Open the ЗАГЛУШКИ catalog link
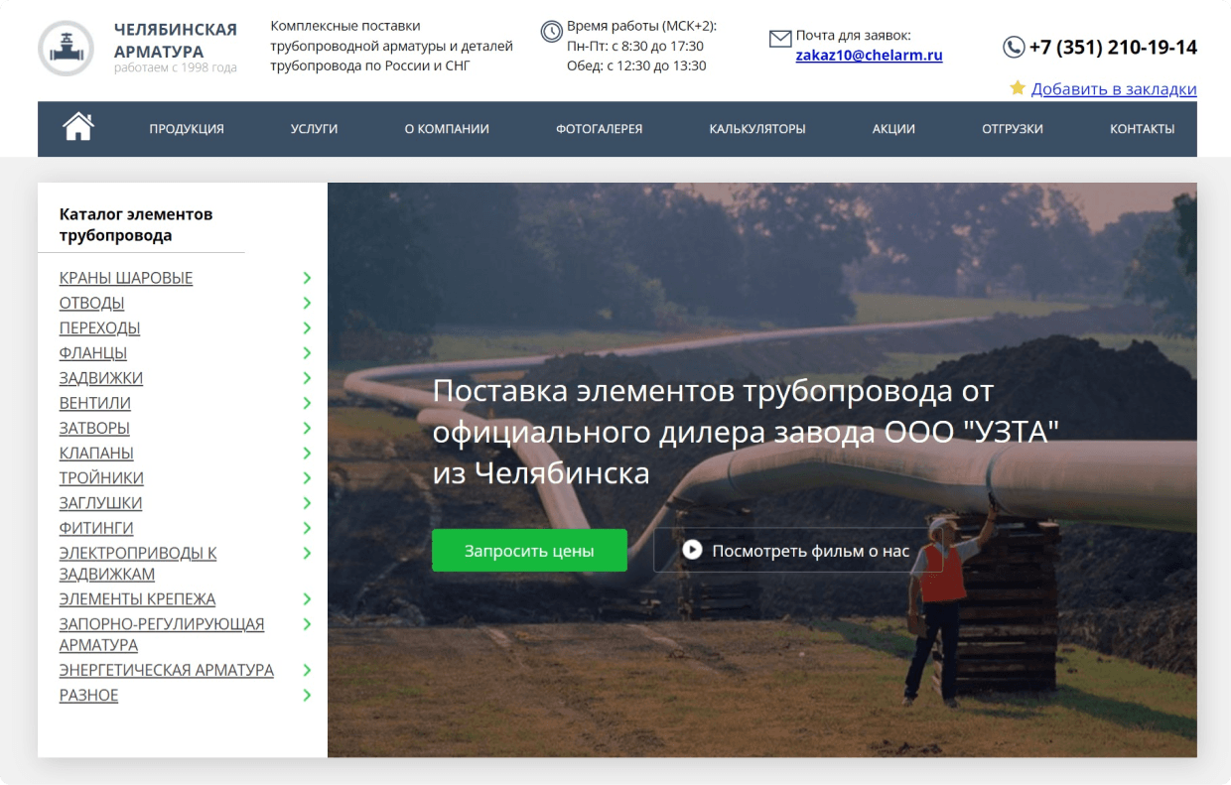Viewport: 1231px width, 785px height. [101, 503]
